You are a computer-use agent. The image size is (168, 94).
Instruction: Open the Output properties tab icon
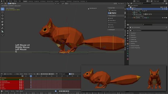[128, 33]
